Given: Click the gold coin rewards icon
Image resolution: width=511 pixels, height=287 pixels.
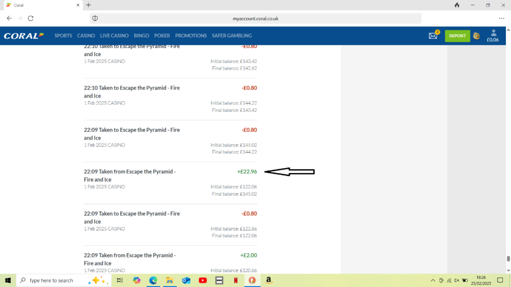Looking at the screenshot, I should 476,36.
